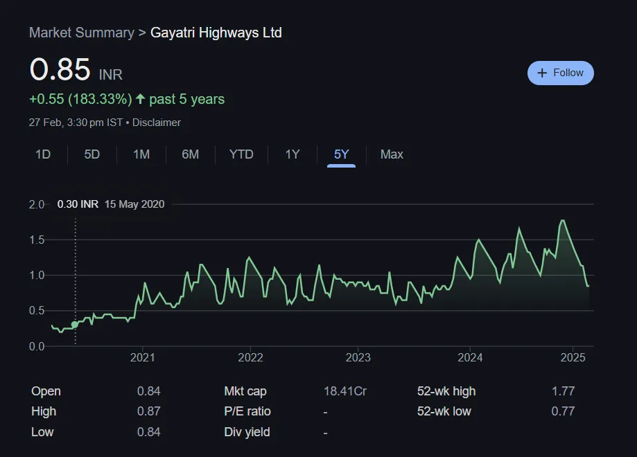Viewport: 637px width, 457px height.
Task: Click the 0.85 current price text
Action: [60, 69]
